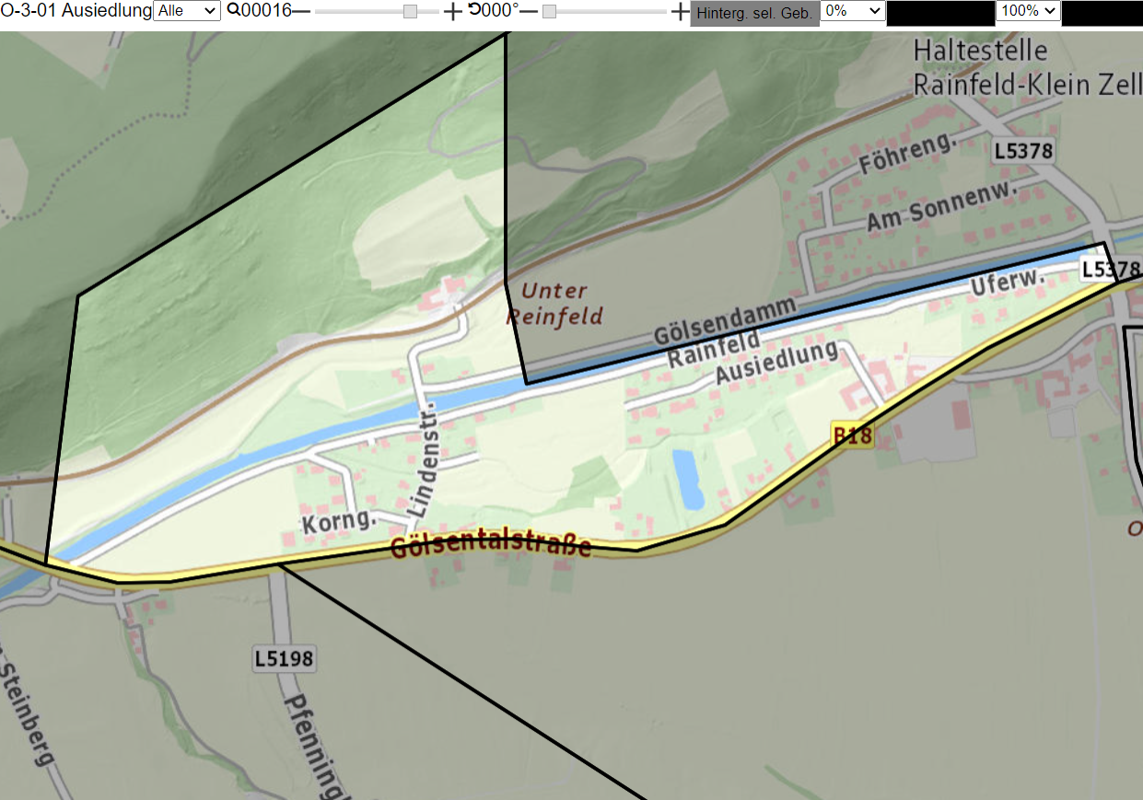
Task: Click the first black color box
Action: pos(940,13)
